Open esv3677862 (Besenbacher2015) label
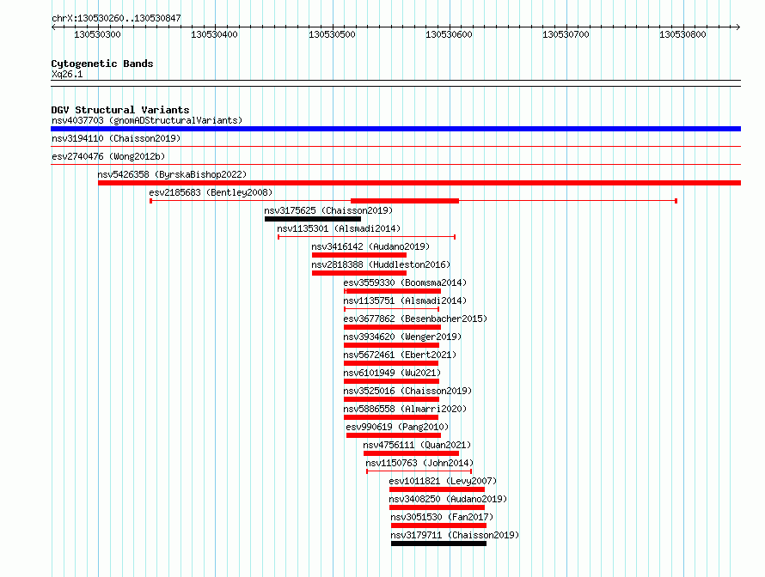The width and height of the screenshot is (765, 577). [x=415, y=319]
